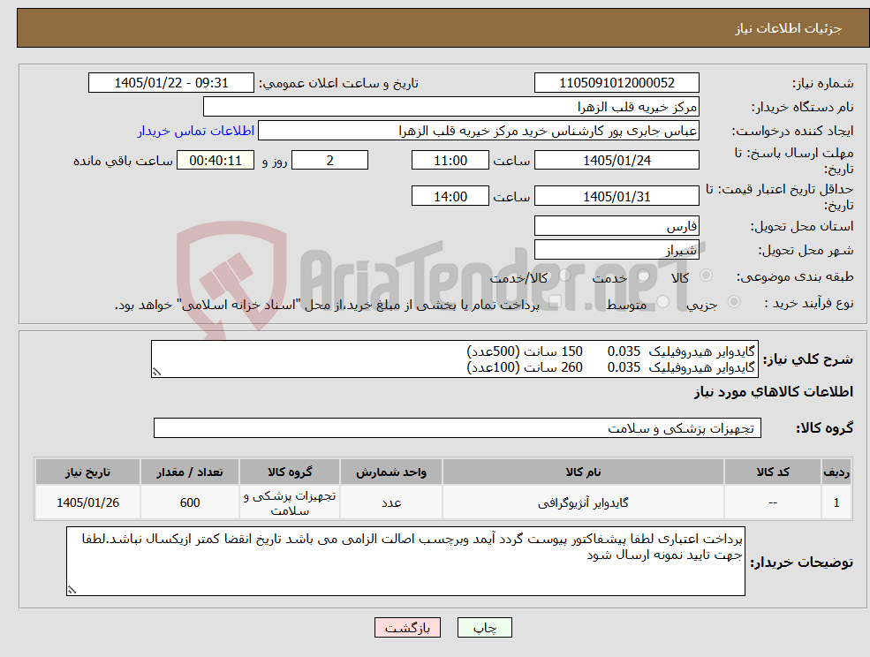Click the resize handle of the description box
This screenshot has height=657, width=870.
coord(156,373)
